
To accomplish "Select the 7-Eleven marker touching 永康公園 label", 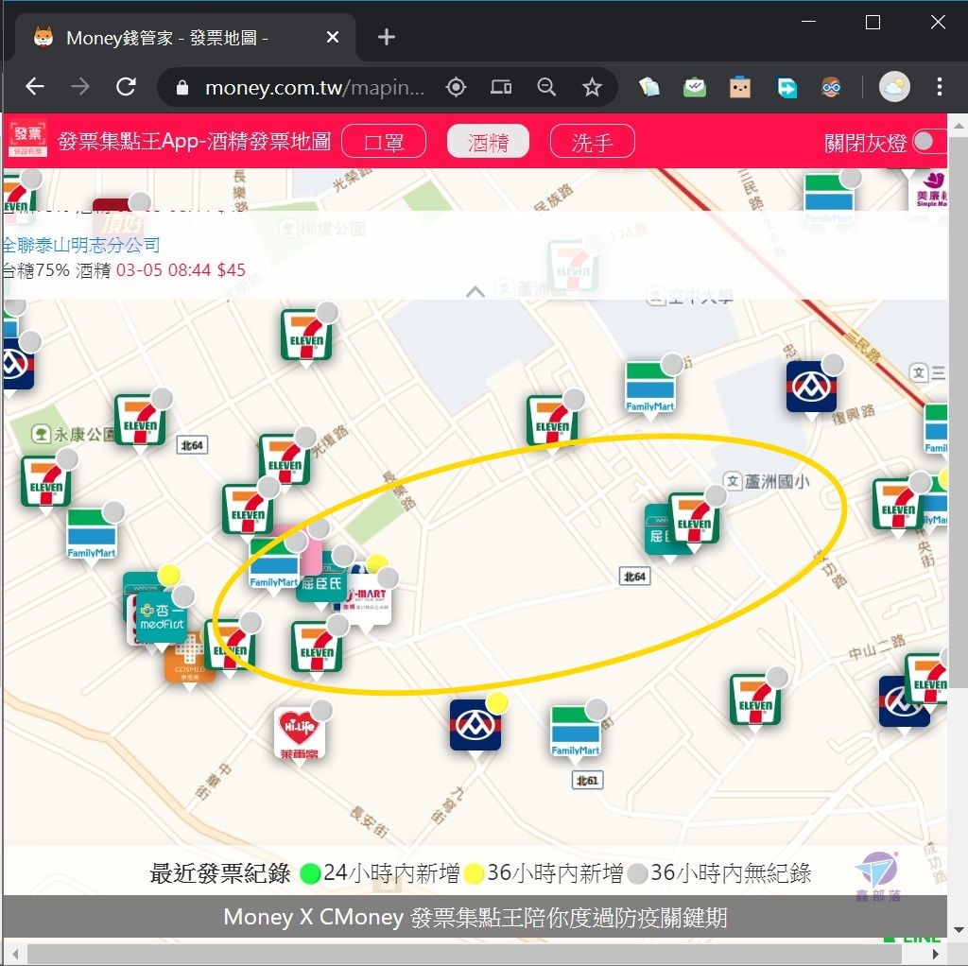I will pyautogui.click(x=140, y=421).
